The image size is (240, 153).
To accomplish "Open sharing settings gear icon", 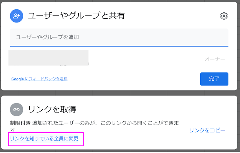I will (224, 16).
